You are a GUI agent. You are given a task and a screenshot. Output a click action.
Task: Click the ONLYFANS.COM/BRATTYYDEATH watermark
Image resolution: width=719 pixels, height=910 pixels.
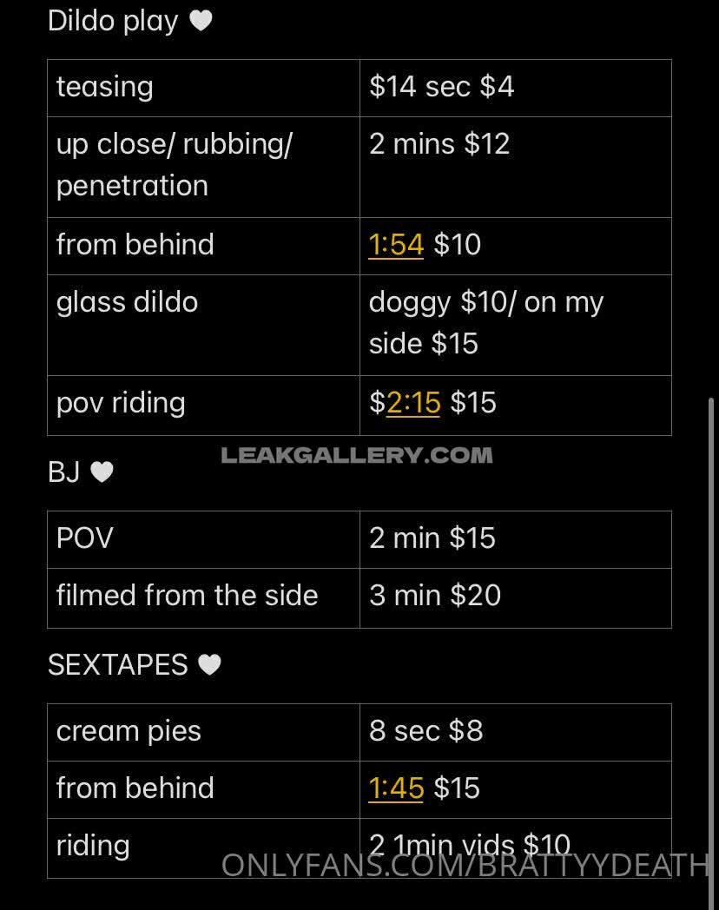(x=465, y=865)
